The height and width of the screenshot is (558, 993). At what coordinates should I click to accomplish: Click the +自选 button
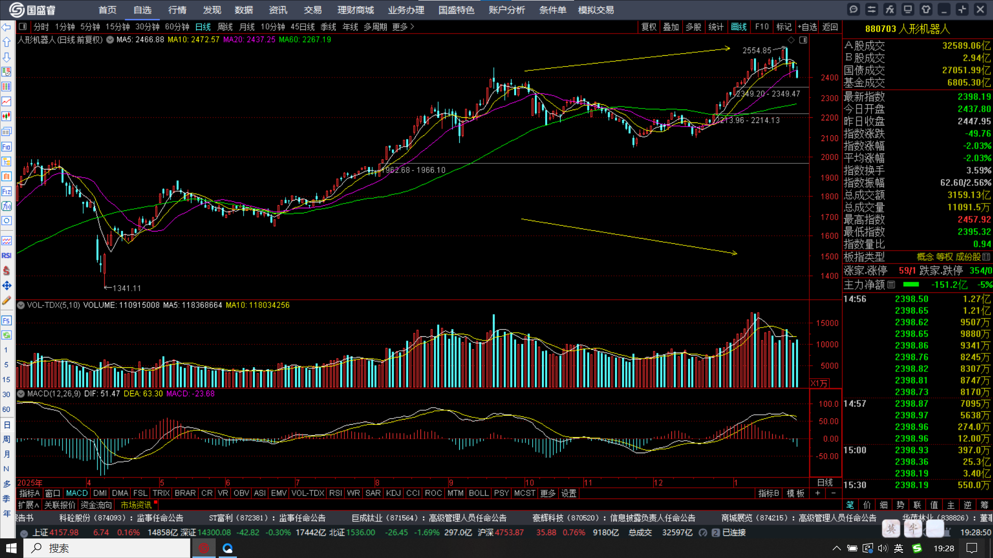click(x=807, y=27)
